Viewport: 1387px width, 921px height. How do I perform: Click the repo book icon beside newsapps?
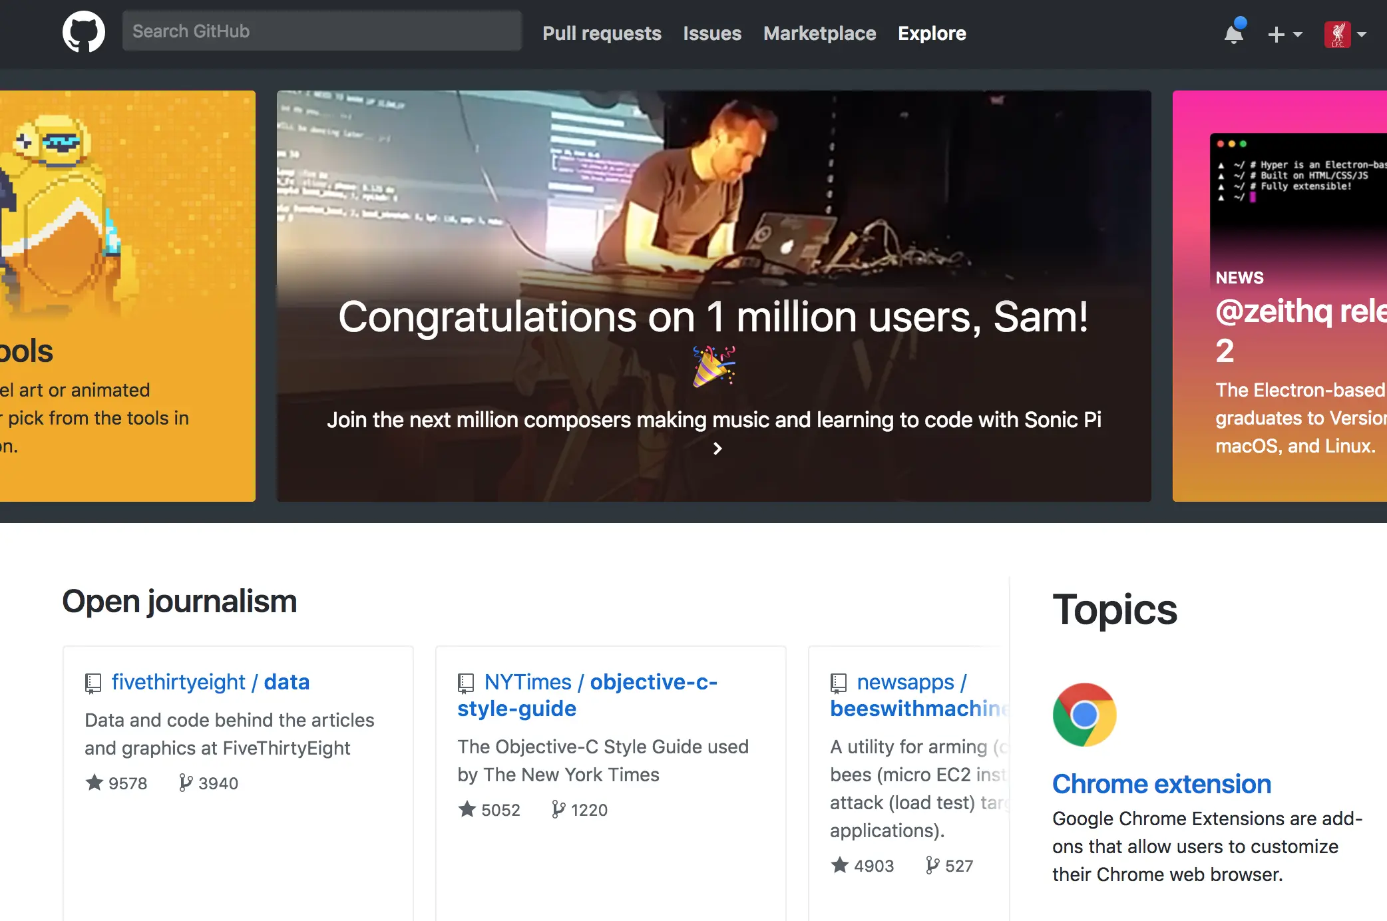tap(839, 683)
